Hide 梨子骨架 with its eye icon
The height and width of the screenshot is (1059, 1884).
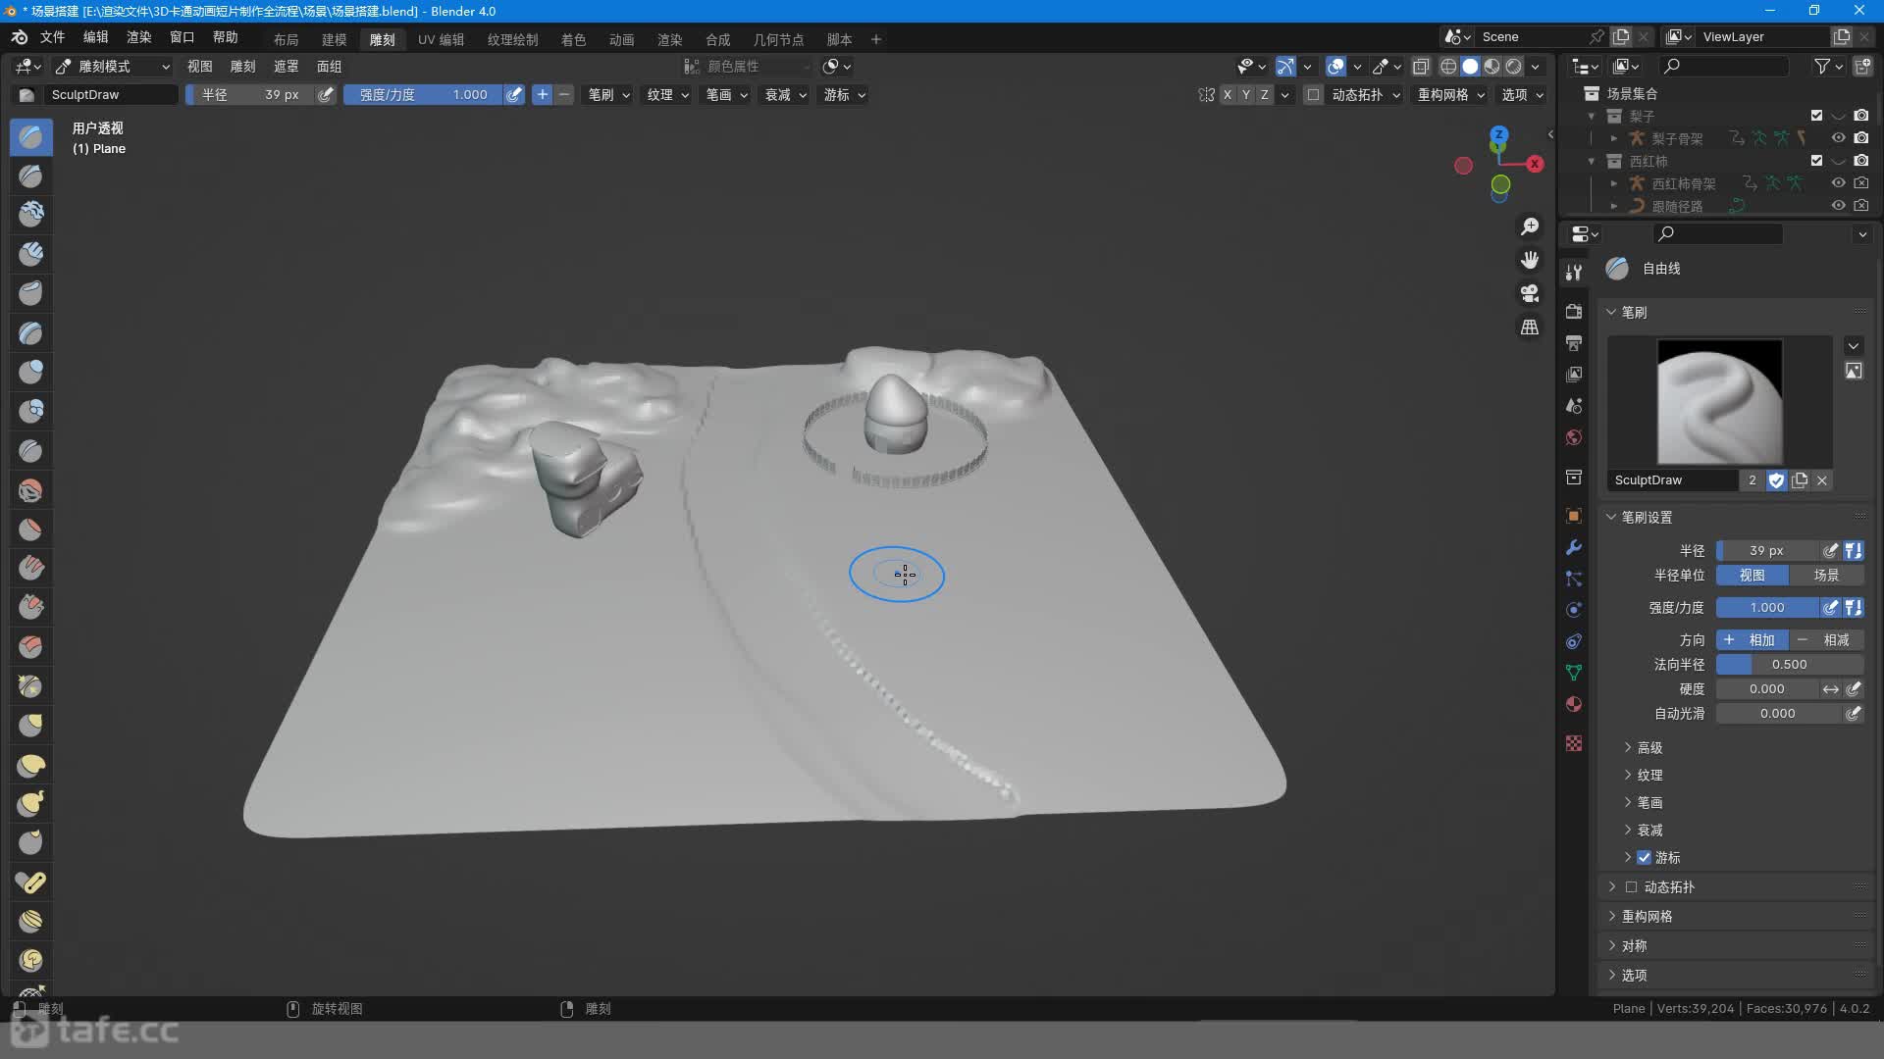(x=1839, y=138)
